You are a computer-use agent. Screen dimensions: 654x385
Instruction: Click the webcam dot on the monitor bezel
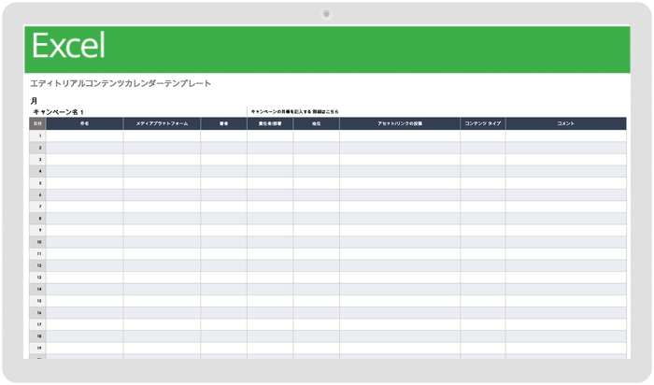pos(326,13)
